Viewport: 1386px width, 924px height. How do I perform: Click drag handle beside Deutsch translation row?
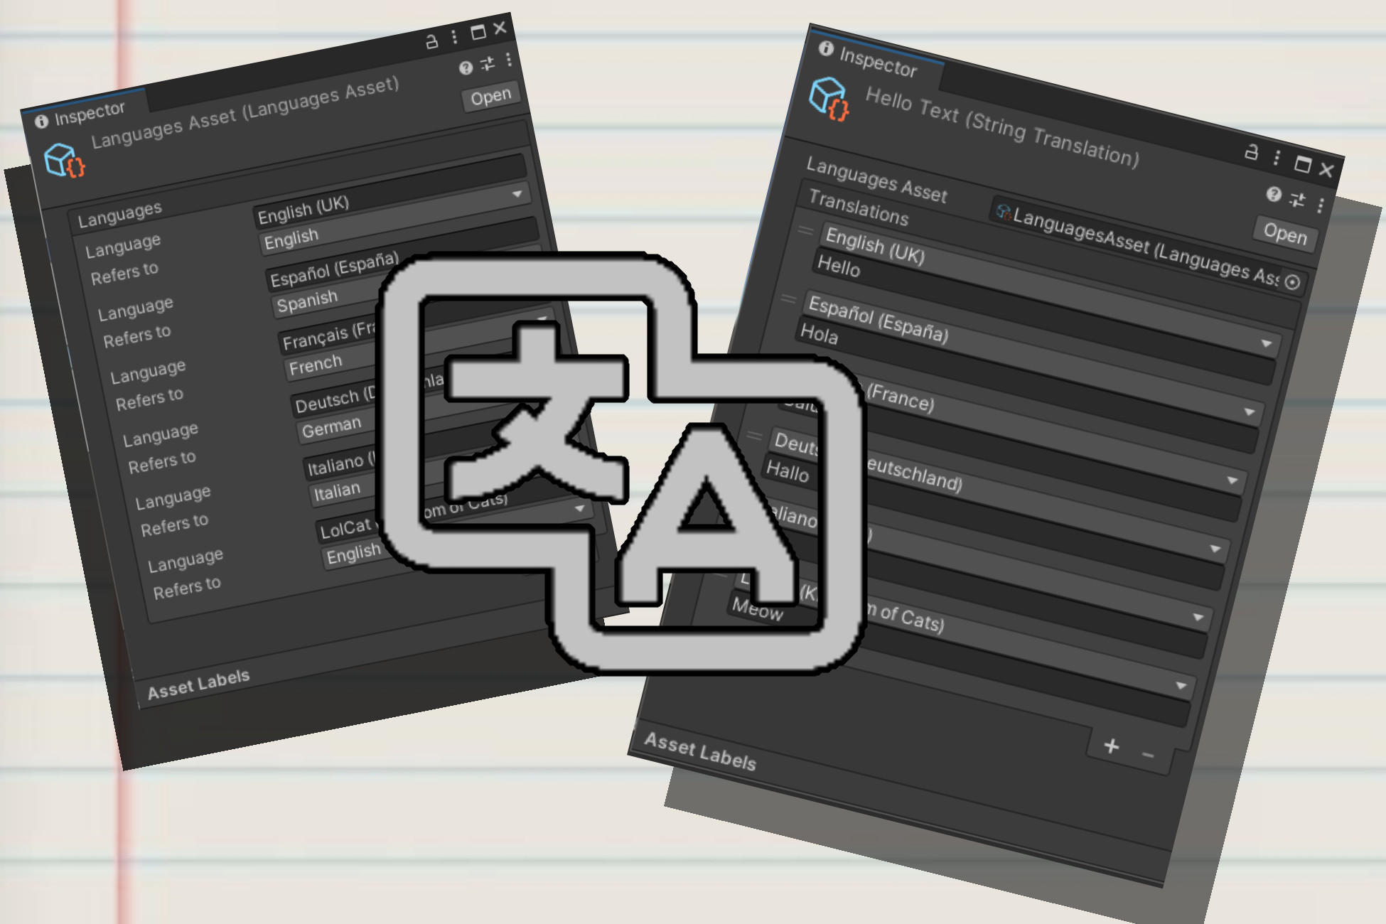coord(754,436)
